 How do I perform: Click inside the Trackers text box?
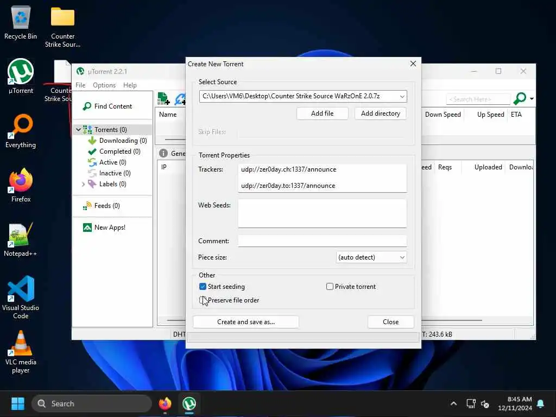point(323,178)
